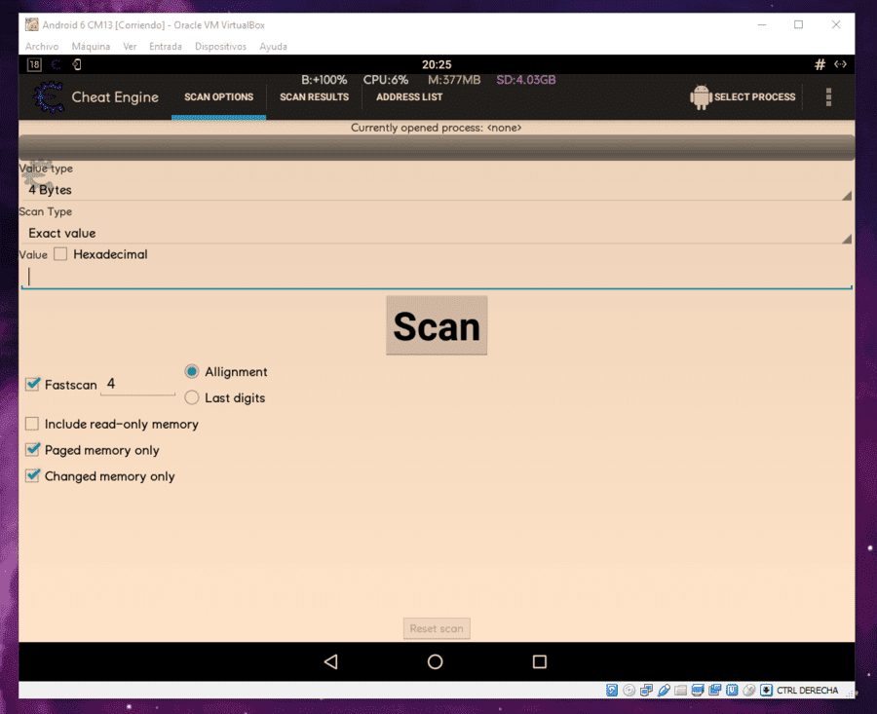This screenshot has width=877, height=714.
Task: Click the scan progress bar
Action: 437,148
